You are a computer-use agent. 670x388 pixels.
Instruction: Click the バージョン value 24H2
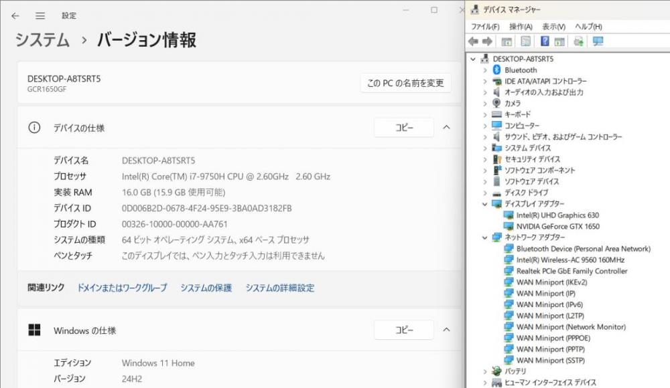click(131, 379)
